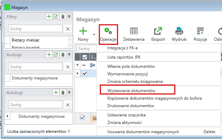This screenshot has height=139, width=222.
Task: Delete item in Katalogi panel
Action: (63, 92)
